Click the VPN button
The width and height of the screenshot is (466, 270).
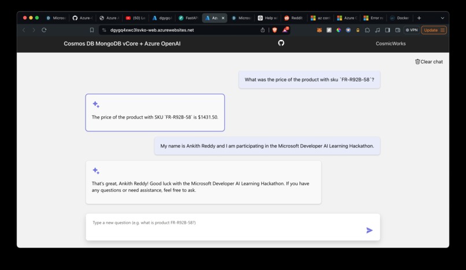pyautogui.click(x=412, y=30)
